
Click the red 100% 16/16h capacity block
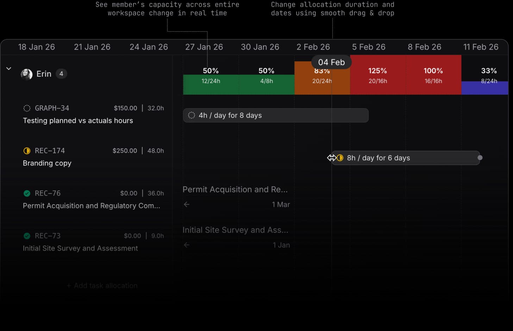[433, 75]
